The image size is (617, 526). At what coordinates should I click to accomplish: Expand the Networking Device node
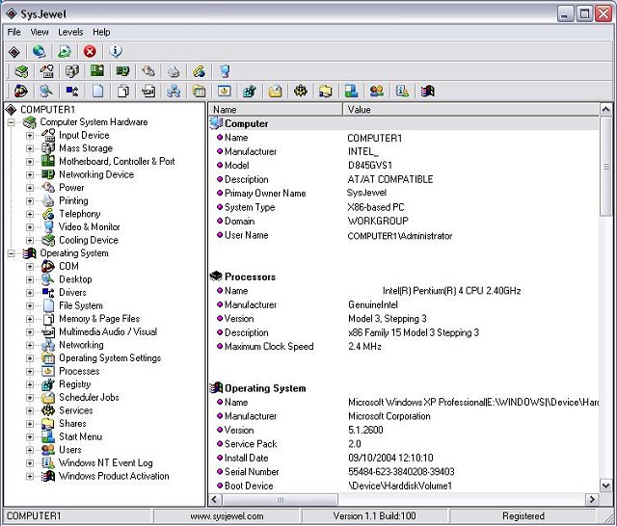tap(30, 175)
